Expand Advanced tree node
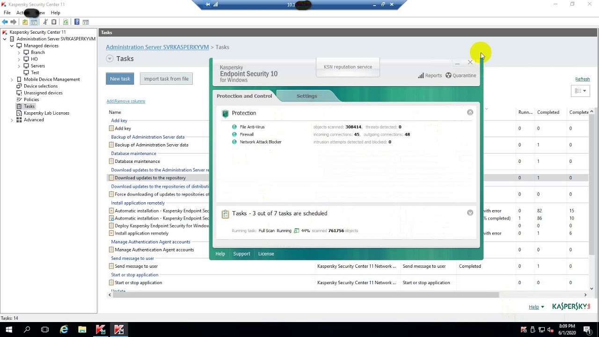 pos(12,120)
